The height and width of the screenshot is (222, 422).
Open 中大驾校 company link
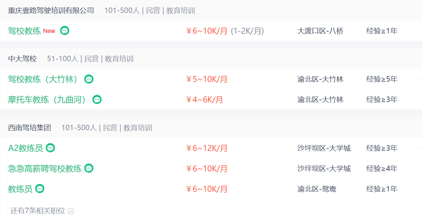click(x=22, y=59)
